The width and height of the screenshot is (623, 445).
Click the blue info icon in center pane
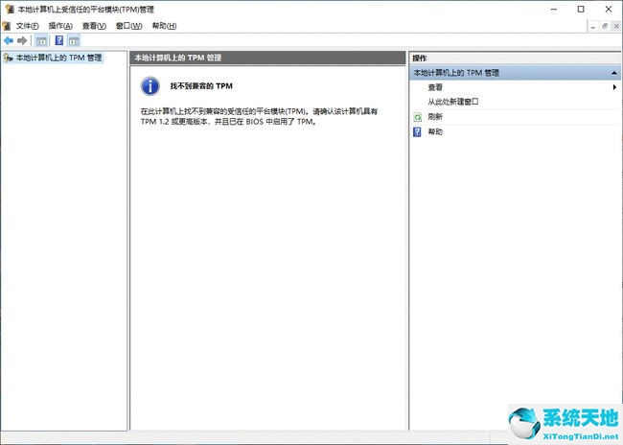click(150, 86)
